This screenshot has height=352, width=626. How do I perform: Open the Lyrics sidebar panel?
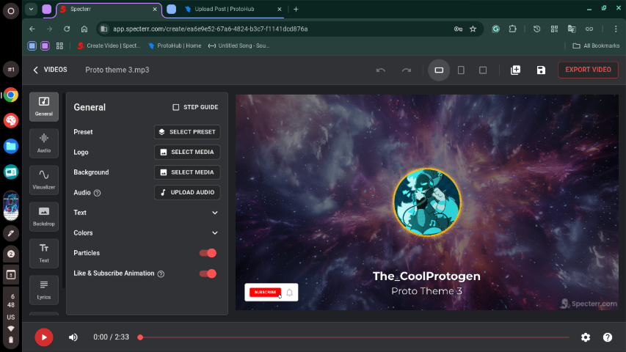pos(44,289)
